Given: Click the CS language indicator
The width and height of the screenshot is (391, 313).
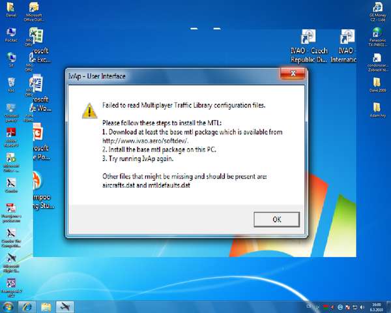Looking at the screenshot, I should pos(309,306).
